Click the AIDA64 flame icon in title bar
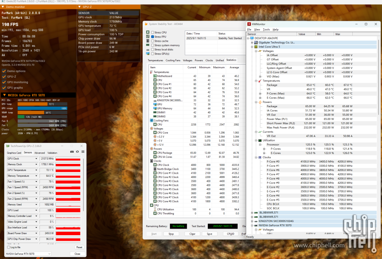 [x=146, y=24]
